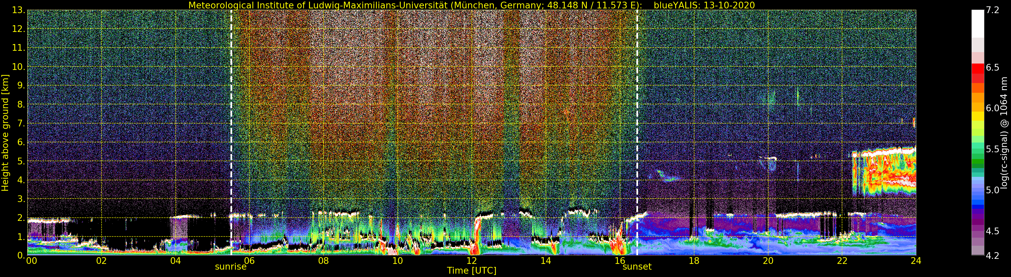
Task: Click colorbar scale value "5.0"
Action: pyautogui.click(x=992, y=190)
